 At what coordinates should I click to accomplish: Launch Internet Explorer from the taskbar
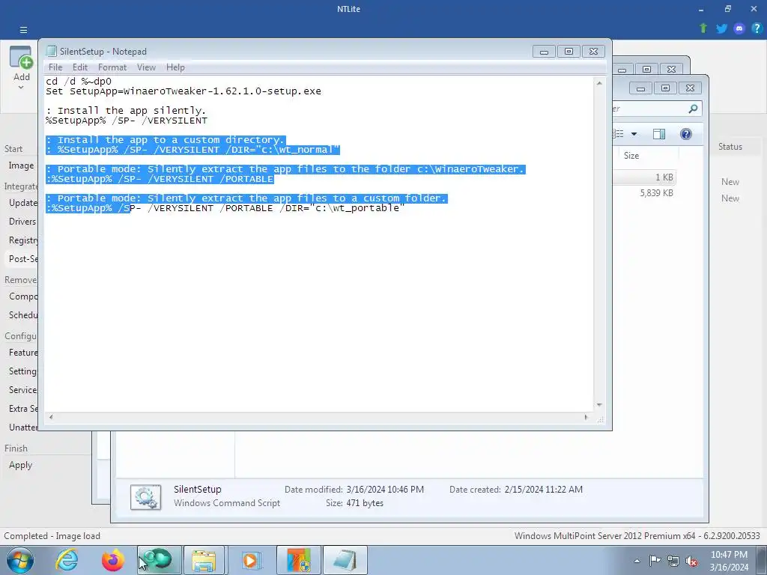point(67,560)
